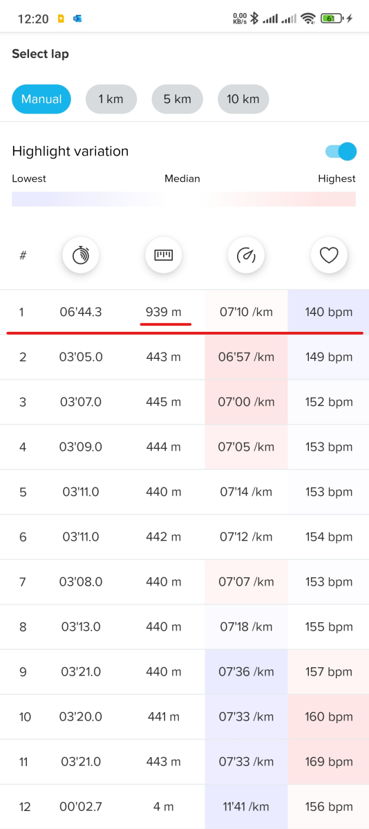Tap lap 6 duration 03'11.0

(81, 537)
